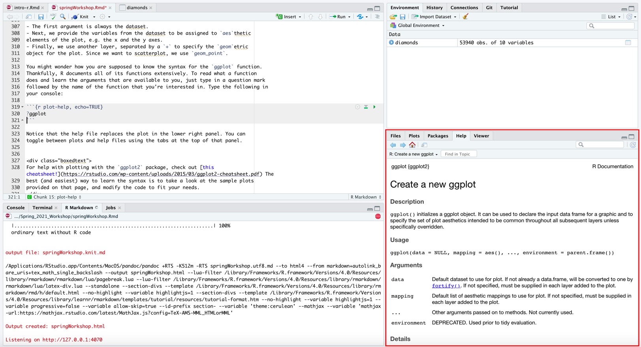Open the 'R: Create a new ggplot' history dropdown
The width and height of the screenshot is (641, 347).
pos(414,154)
